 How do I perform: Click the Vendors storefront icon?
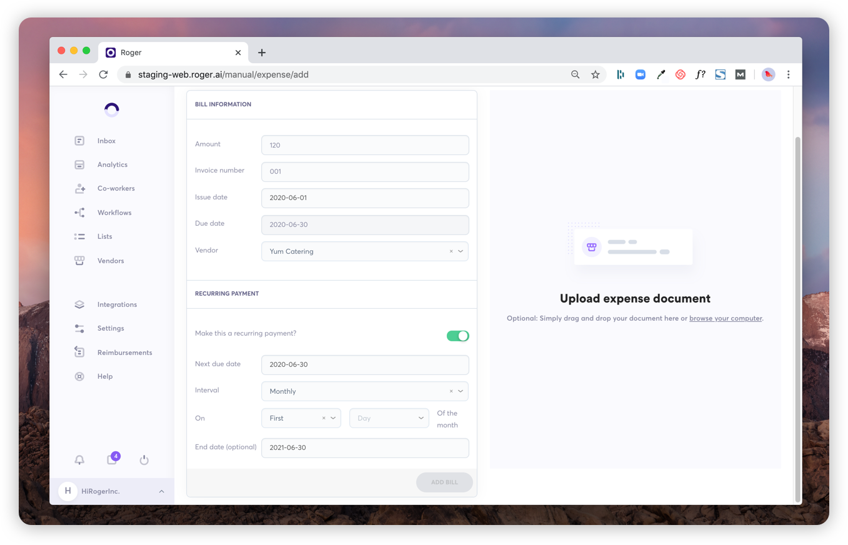pos(79,261)
